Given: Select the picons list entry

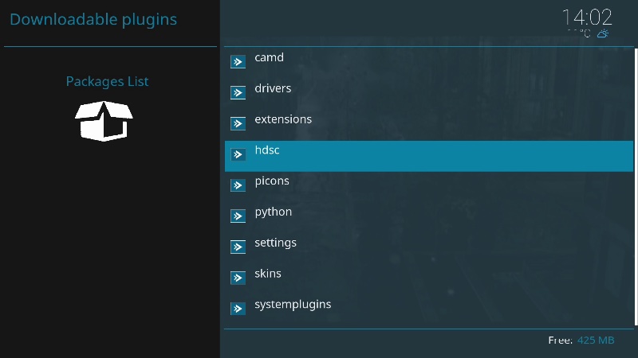Looking at the screenshot, I should [272, 181].
